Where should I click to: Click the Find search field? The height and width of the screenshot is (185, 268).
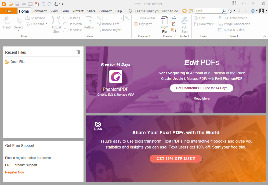point(209,11)
